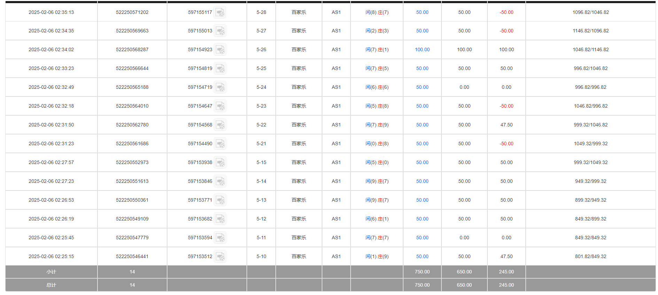This screenshot has width=658, height=295.
Task: Open the video icon for round 597154819
Action: coord(220,69)
